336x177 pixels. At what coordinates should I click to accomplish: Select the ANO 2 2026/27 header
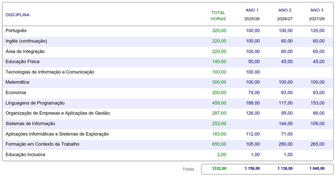tap(285, 14)
